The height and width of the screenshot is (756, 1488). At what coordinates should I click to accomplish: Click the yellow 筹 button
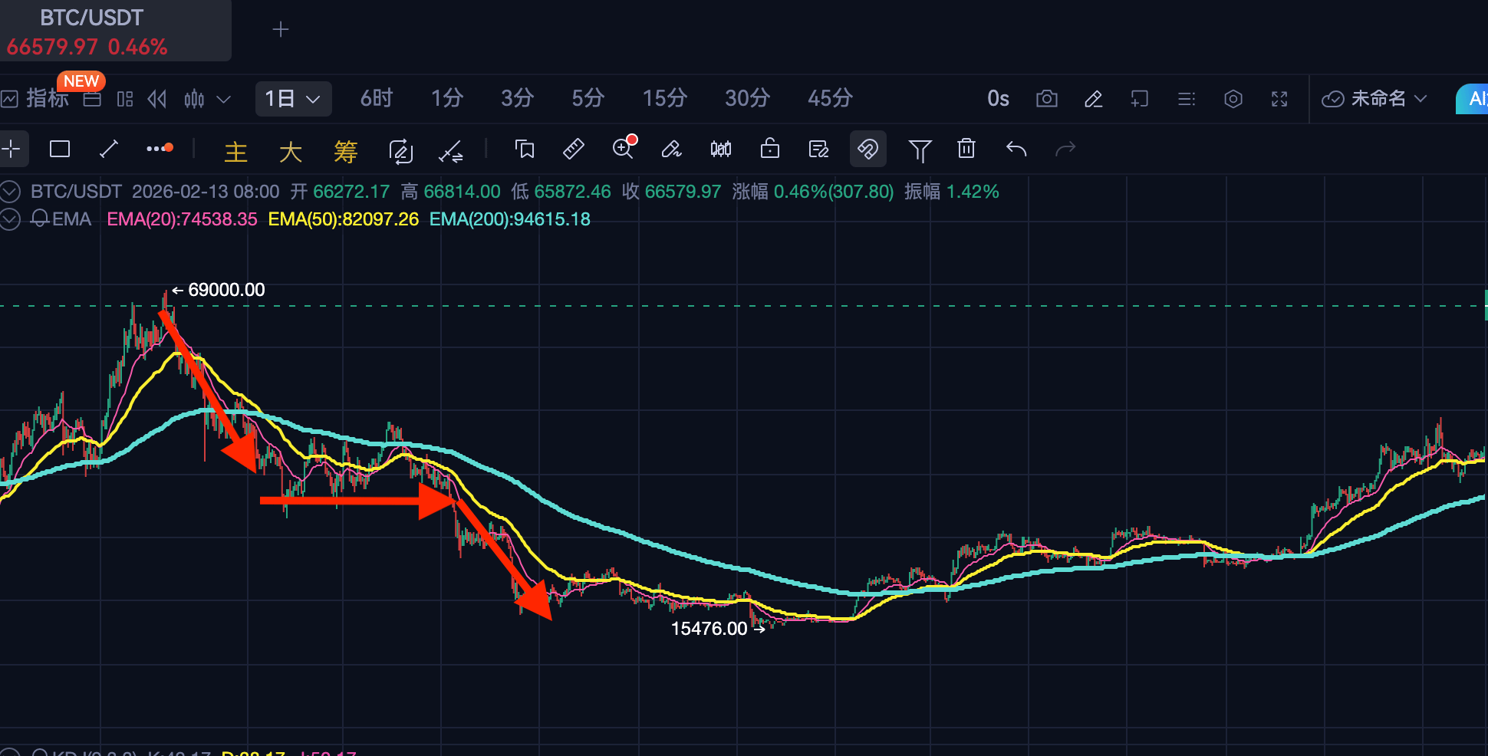tap(346, 152)
